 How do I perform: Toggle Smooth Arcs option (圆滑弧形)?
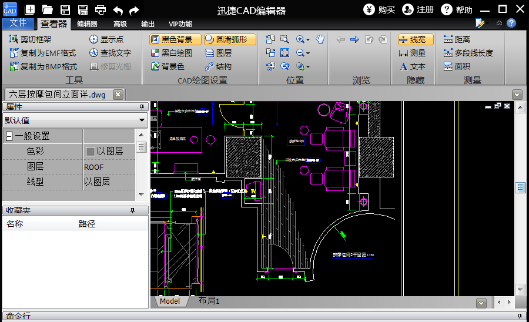[230, 39]
